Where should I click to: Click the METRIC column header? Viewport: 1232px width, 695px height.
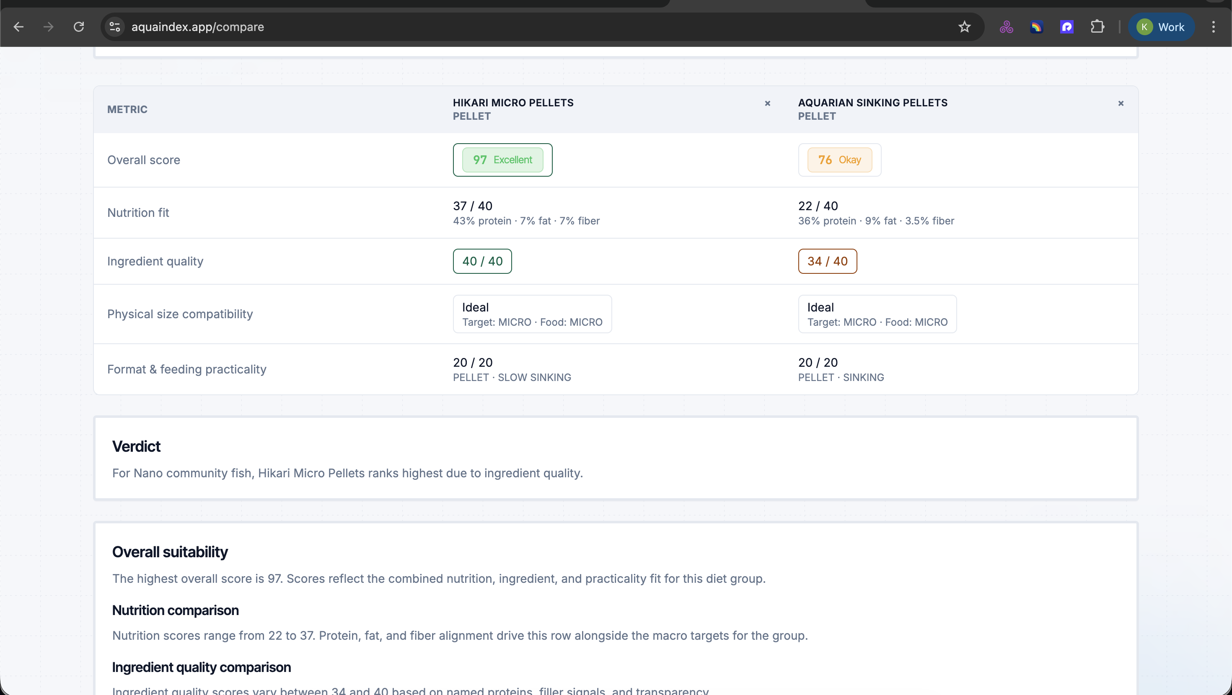pos(127,109)
